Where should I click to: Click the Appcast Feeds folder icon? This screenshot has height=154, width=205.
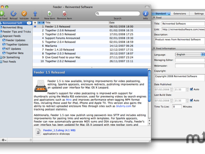(x=1, y=36)
